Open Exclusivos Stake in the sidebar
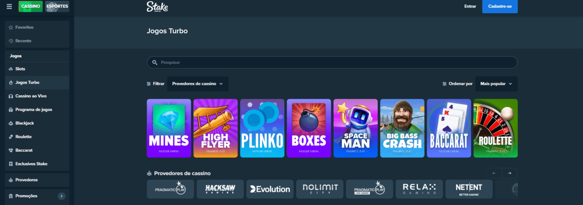 click(37, 164)
